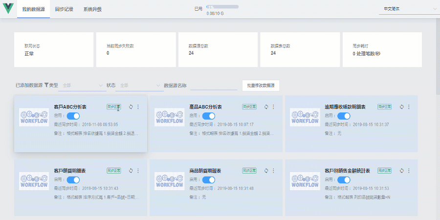The height and width of the screenshot is (220, 440).
Task: Open more options for 逾期應收帳款明細表
Action: [x=409, y=107]
